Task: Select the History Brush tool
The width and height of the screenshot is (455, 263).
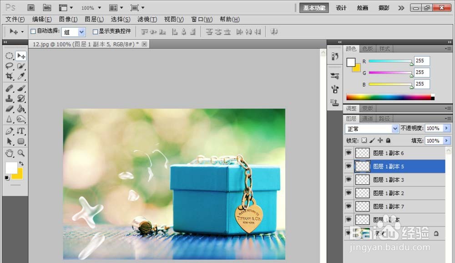Action: tap(21, 98)
